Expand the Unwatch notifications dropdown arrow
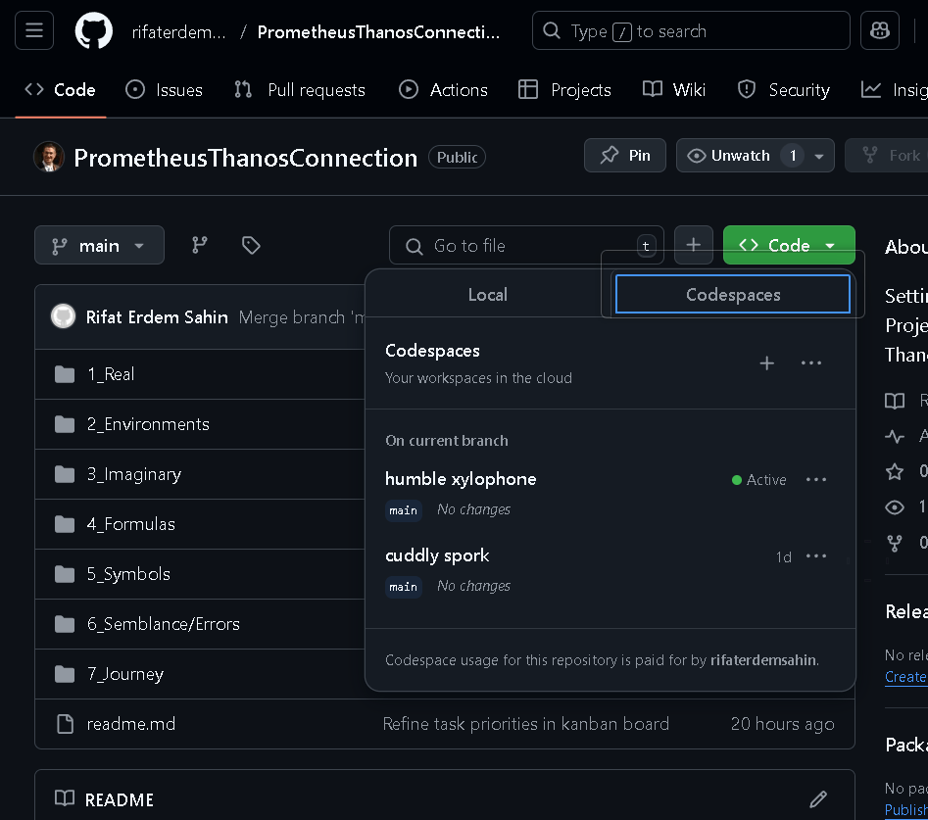 (x=819, y=156)
